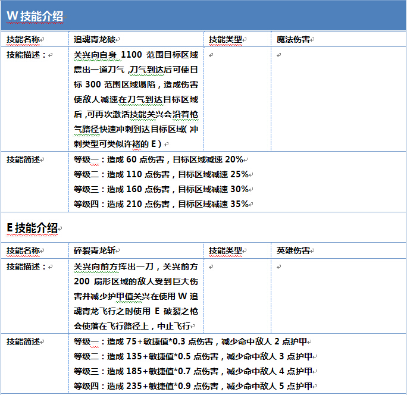This screenshot has width=407, height=395.
Task: Click the '技能类型' label in the E skill table
Action: point(226,250)
